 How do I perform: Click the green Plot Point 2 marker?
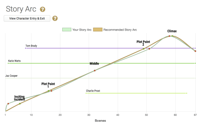pyautogui.click(x=144, y=49)
